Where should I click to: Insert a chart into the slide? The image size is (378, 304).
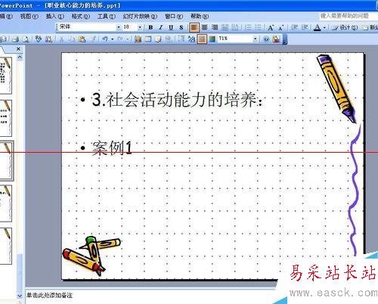(x=138, y=39)
